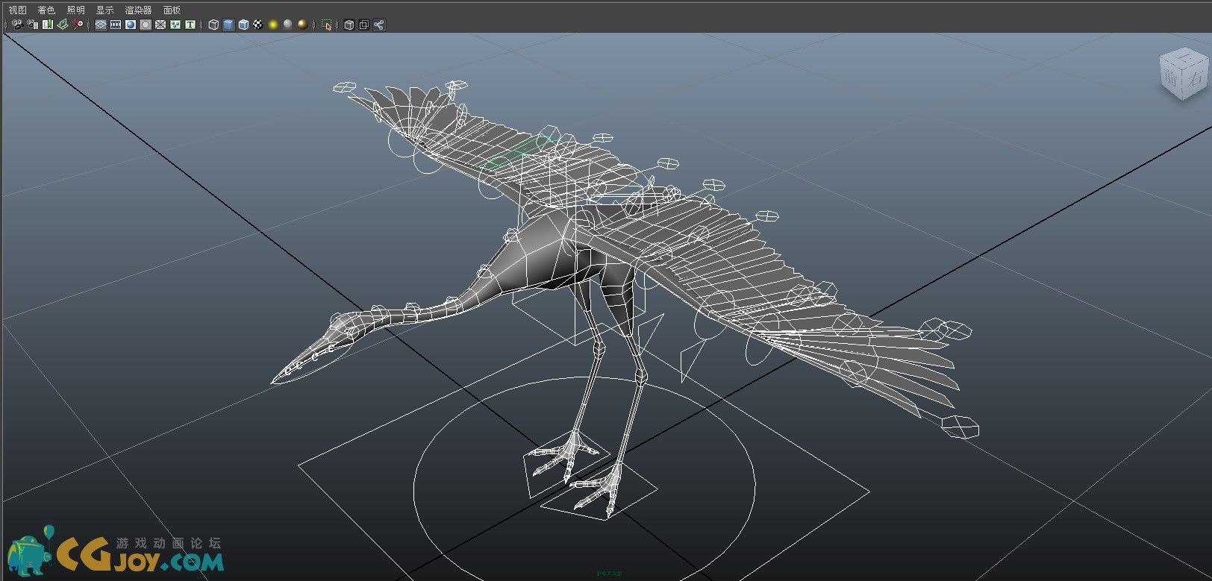Click the bookmarks icon in panel toolbar
Screen dimensions: 1212x581
(x=48, y=25)
